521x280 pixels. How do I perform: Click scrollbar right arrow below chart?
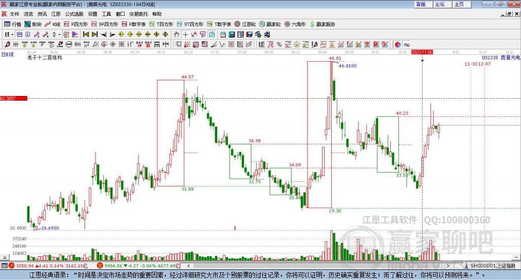tap(448, 266)
